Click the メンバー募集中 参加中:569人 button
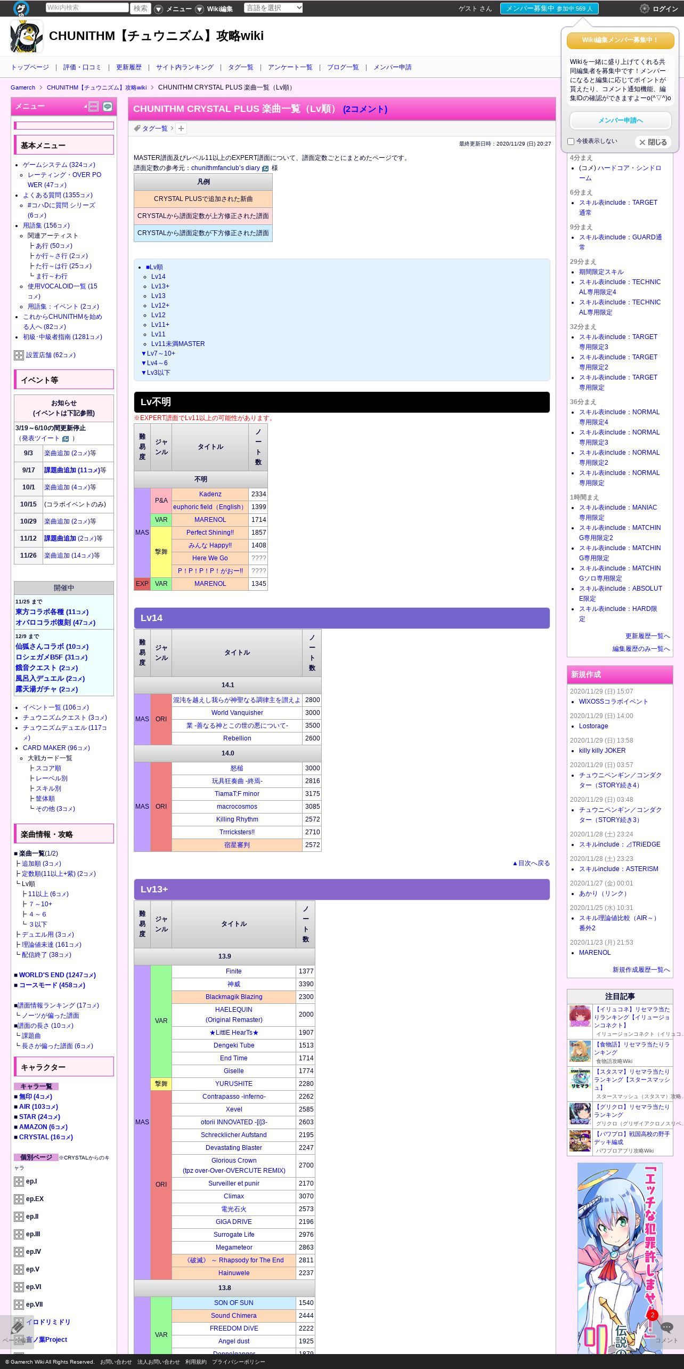Viewport: 684px width, 1369px height. [x=549, y=9]
